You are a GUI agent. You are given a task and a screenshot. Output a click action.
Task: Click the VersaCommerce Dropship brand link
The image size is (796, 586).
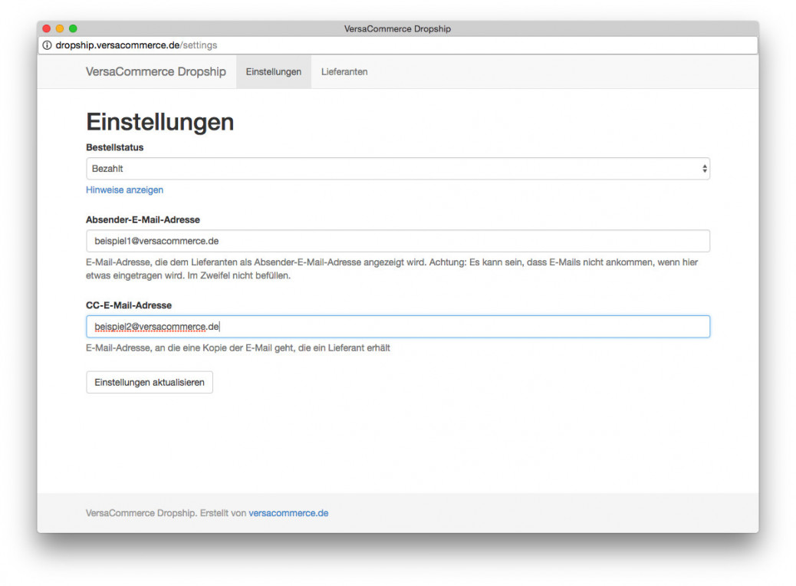pos(156,71)
